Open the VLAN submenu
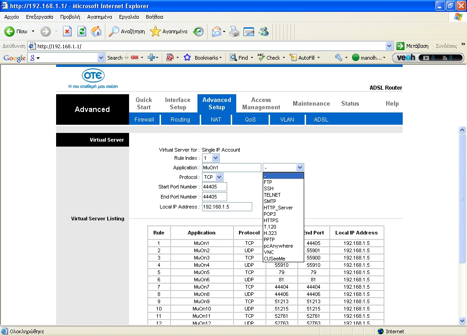The width and height of the screenshot is (467, 336). click(x=287, y=120)
